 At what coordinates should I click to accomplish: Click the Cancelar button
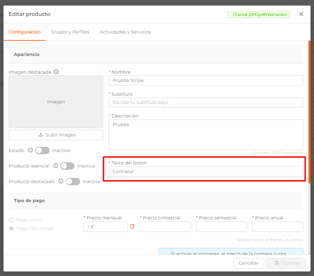248,263
